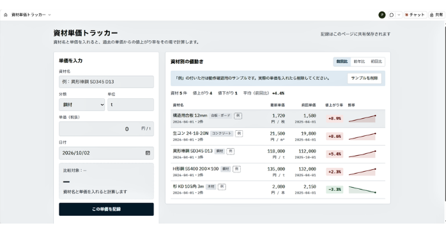Click the declining sparkline for 杉 KD 105角

tap(362, 190)
